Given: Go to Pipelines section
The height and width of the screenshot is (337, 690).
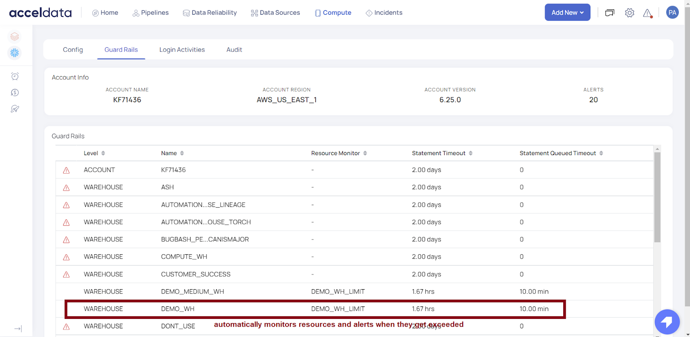Looking at the screenshot, I should tap(151, 12).
